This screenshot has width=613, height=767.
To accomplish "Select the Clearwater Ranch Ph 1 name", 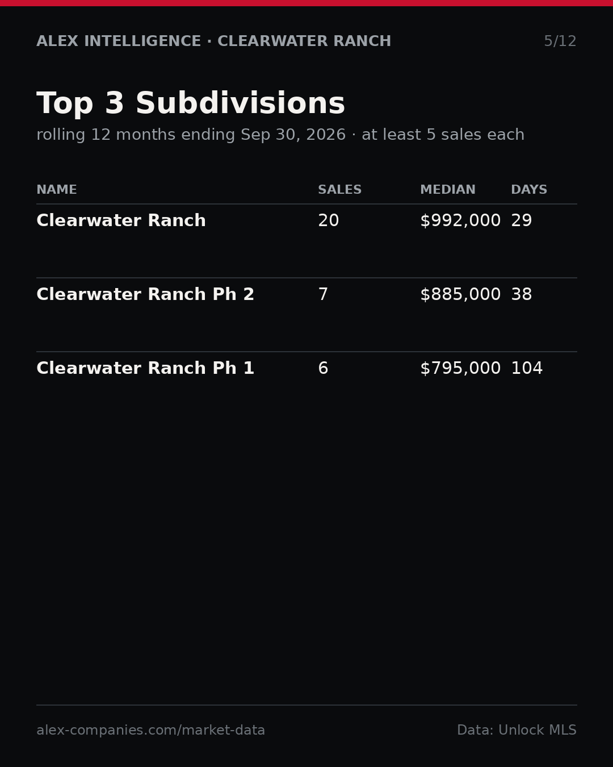I will point(145,369).
